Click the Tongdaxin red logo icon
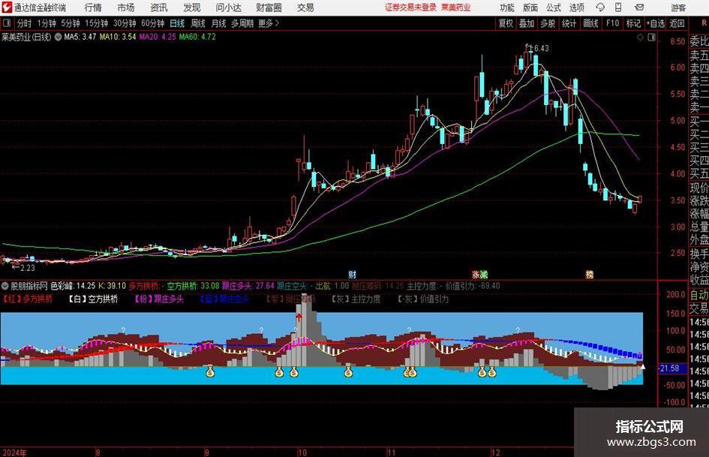The width and height of the screenshot is (709, 457). click(x=7, y=8)
